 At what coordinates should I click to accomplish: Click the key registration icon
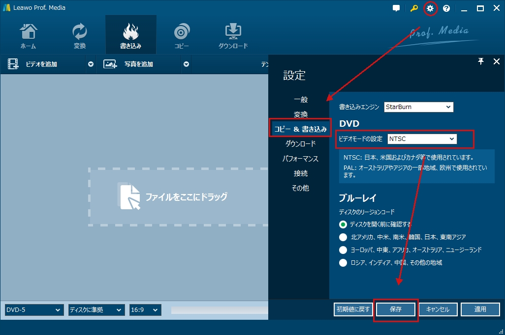(x=414, y=8)
